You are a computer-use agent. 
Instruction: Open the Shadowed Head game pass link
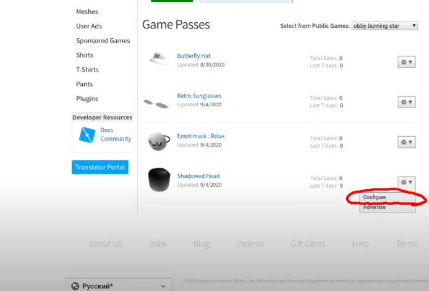pos(198,176)
